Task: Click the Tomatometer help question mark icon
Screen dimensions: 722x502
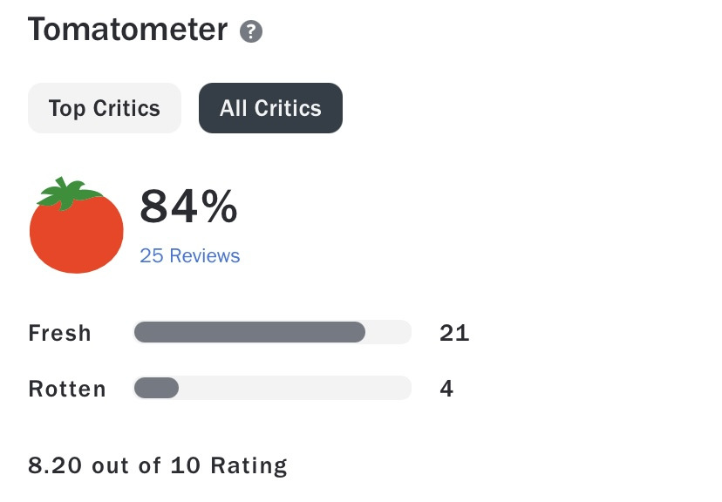Action: (251, 32)
